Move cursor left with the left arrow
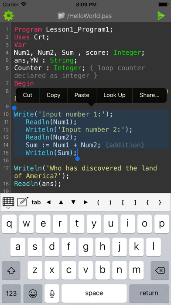Viewport: 171px width, 305px height. click(x=48, y=202)
